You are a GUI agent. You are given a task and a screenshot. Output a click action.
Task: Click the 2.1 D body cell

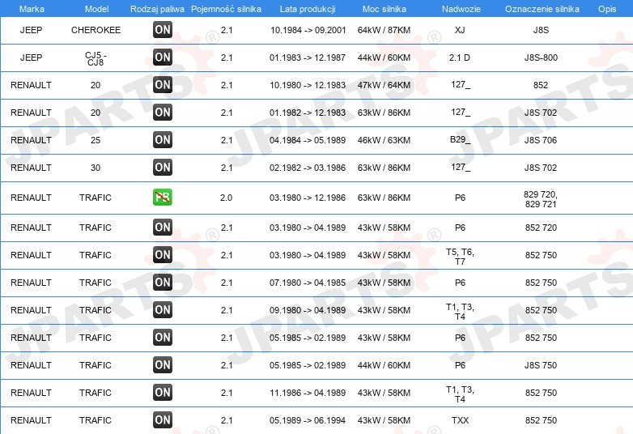pos(460,57)
